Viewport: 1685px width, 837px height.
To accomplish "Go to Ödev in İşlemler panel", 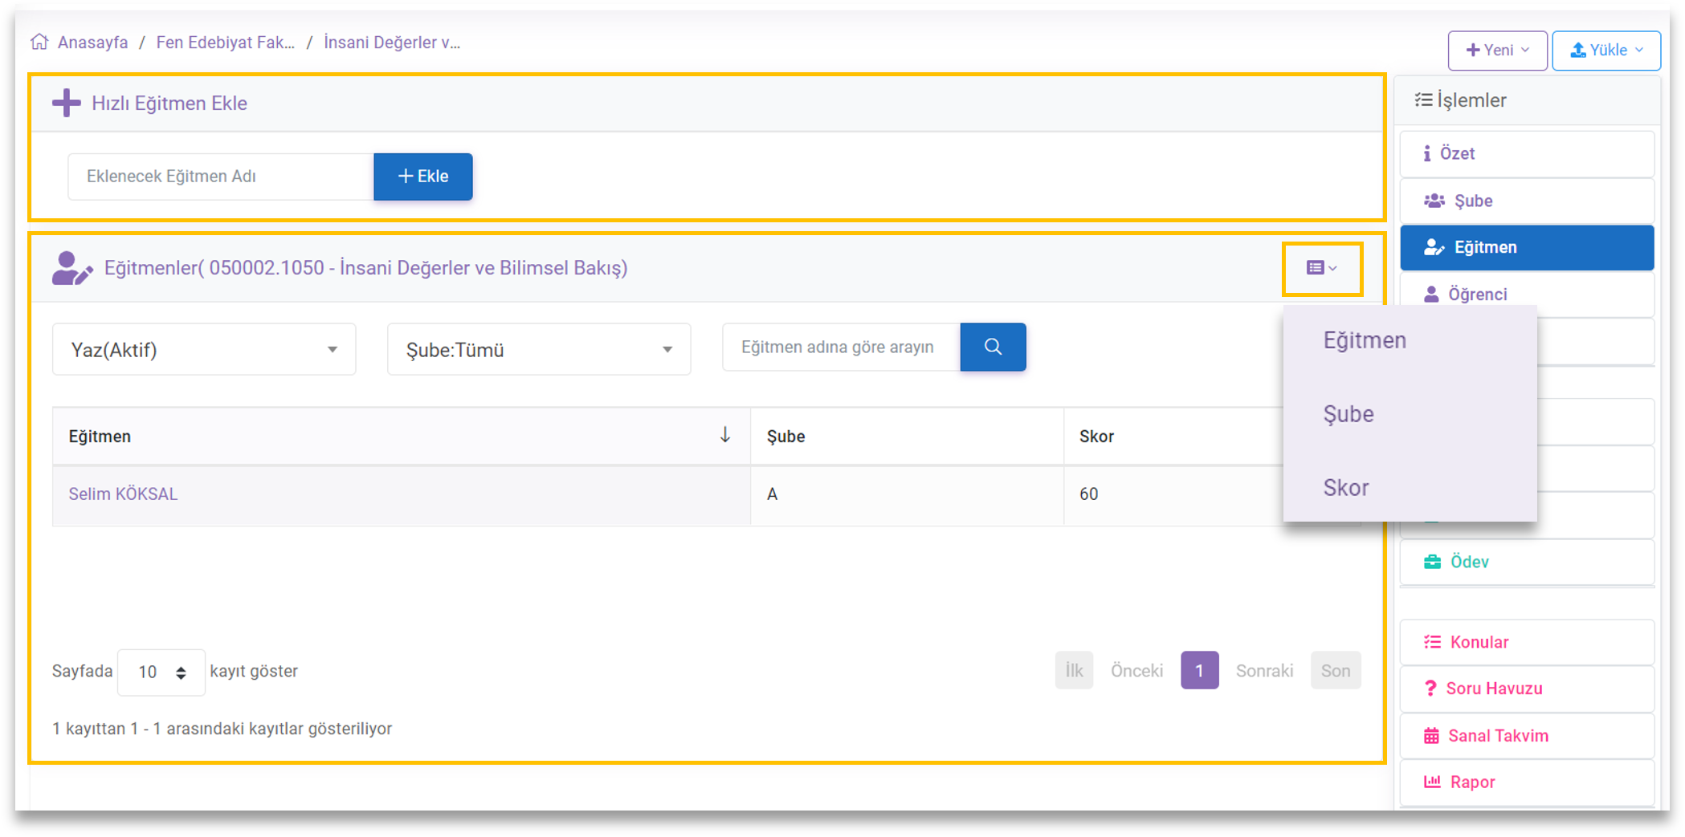I will click(x=1468, y=562).
